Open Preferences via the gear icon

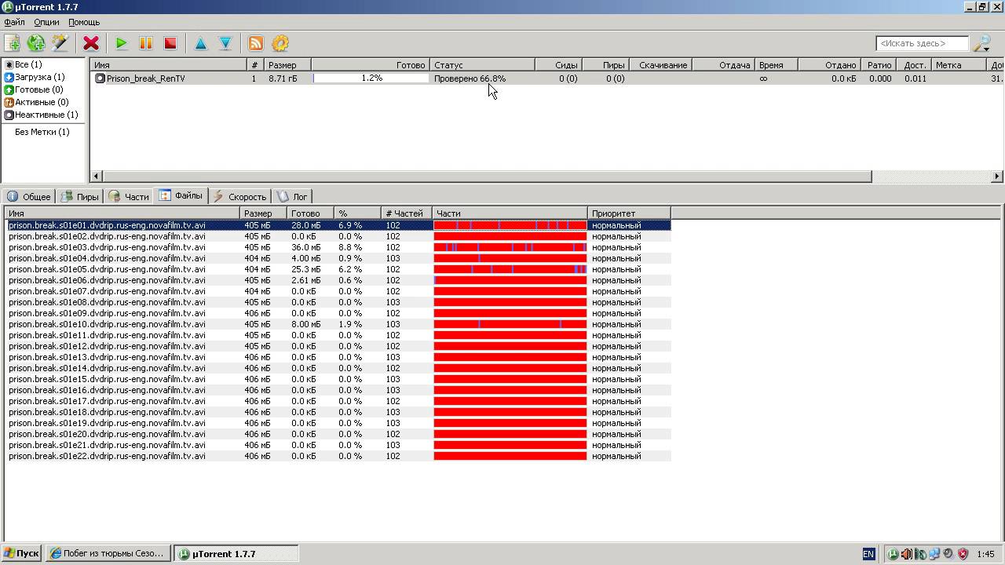(280, 43)
